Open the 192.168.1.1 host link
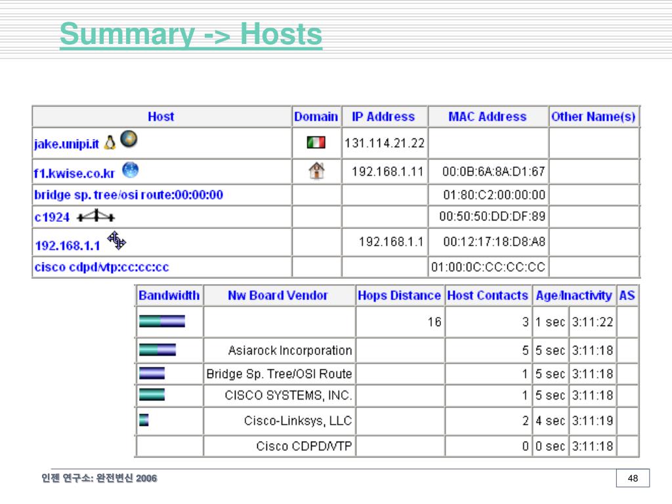672x504 pixels. (x=68, y=245)
